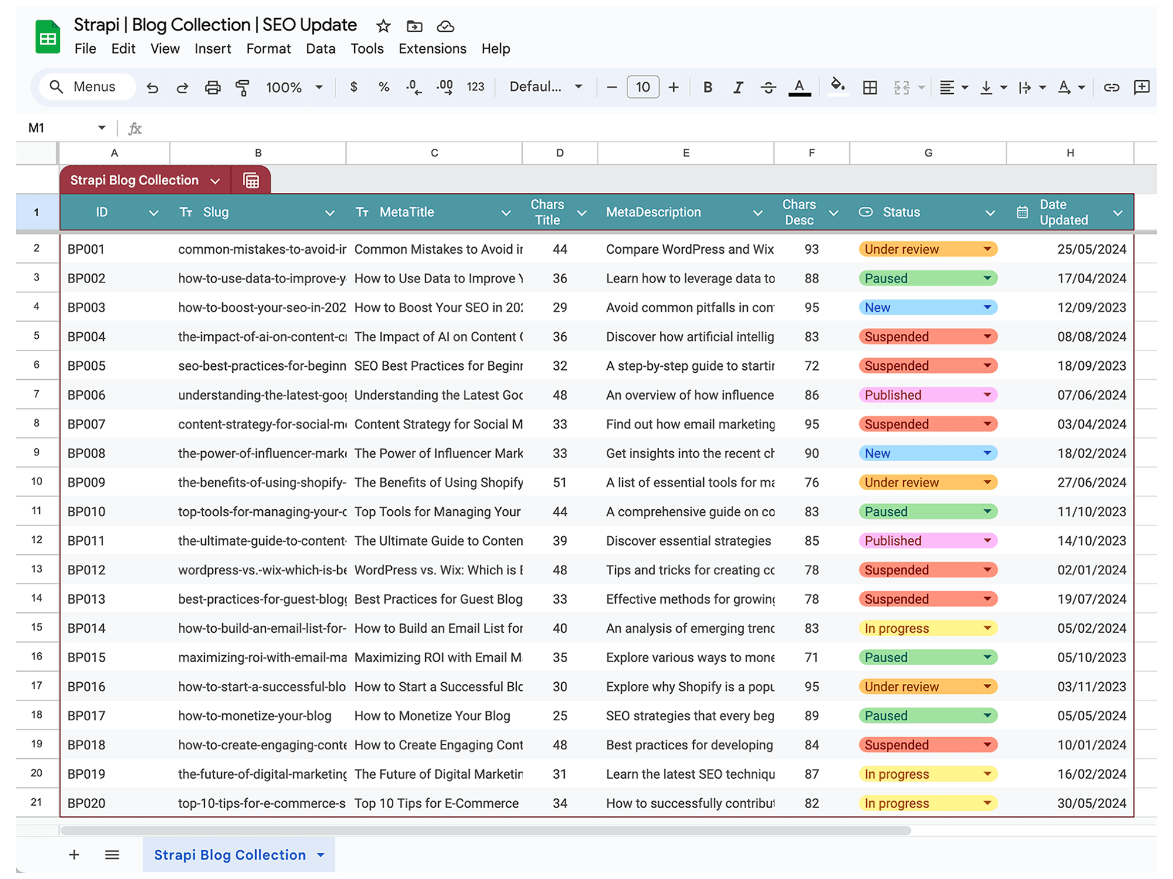Open the font family dropdown

(545, 87)
